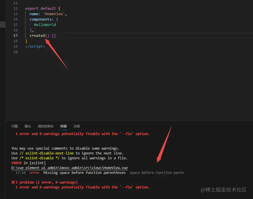
Task: Select the 终端 terminal tab
Action: tap(64, 126)
